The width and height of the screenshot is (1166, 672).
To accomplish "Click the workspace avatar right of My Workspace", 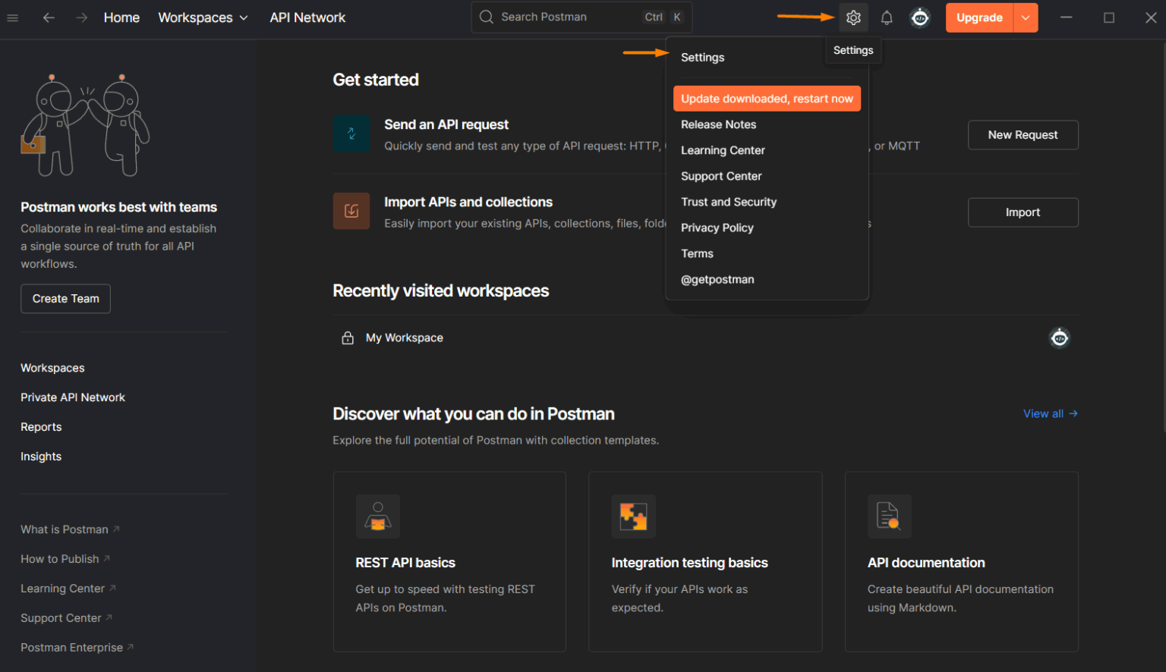I will pyautogui.click(x=1059, y=338).
